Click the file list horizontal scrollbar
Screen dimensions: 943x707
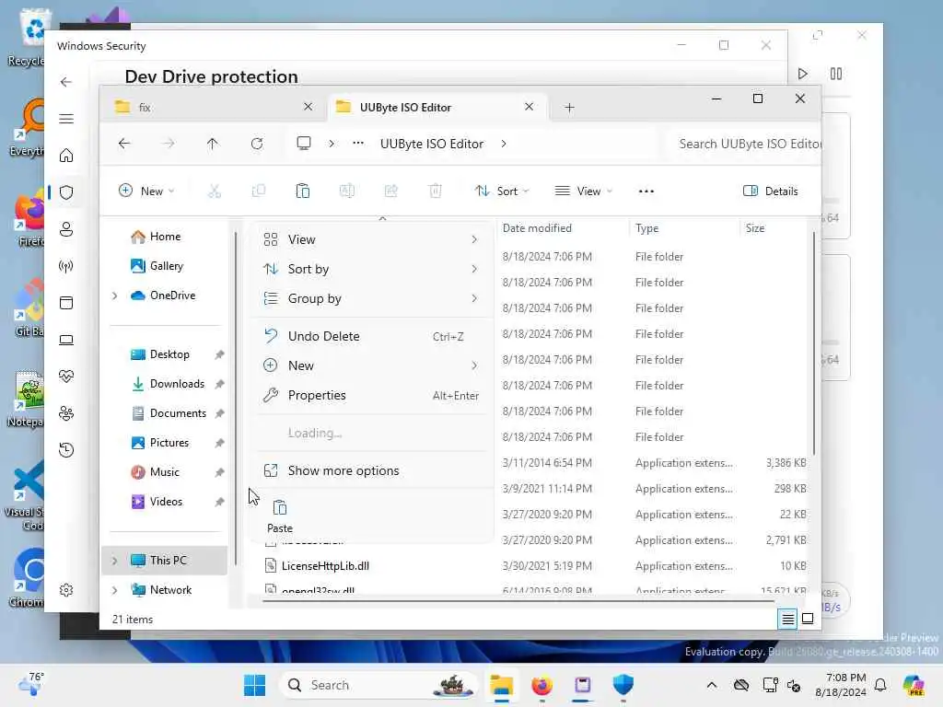tap(518, 600)
